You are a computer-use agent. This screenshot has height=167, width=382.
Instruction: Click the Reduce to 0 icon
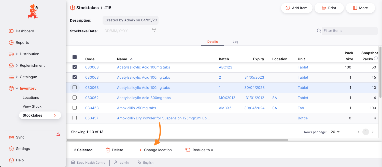[x=188, y=150]
